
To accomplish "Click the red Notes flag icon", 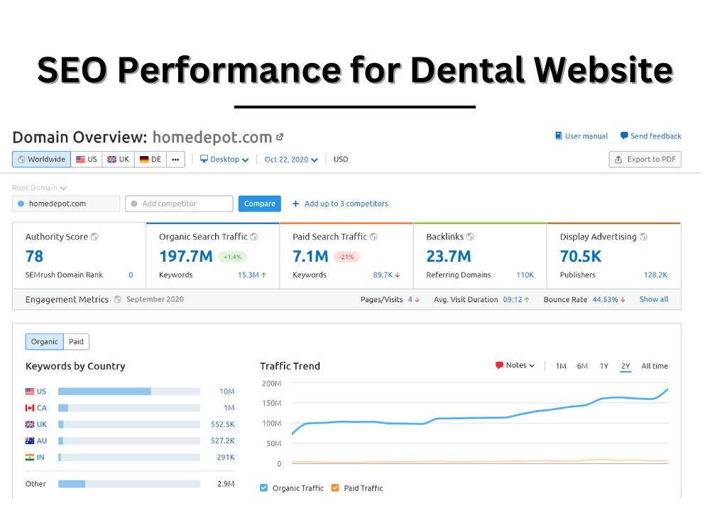I will point(499,365).
